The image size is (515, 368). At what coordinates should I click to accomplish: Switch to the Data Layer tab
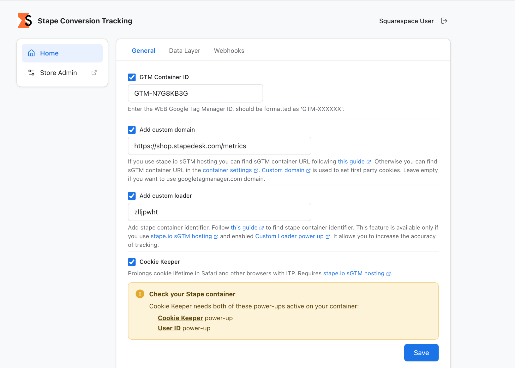(x=185, y=51)
